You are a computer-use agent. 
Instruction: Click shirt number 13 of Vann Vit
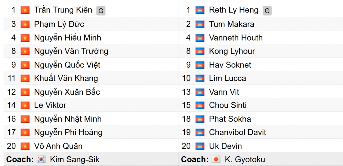[186, 92]
